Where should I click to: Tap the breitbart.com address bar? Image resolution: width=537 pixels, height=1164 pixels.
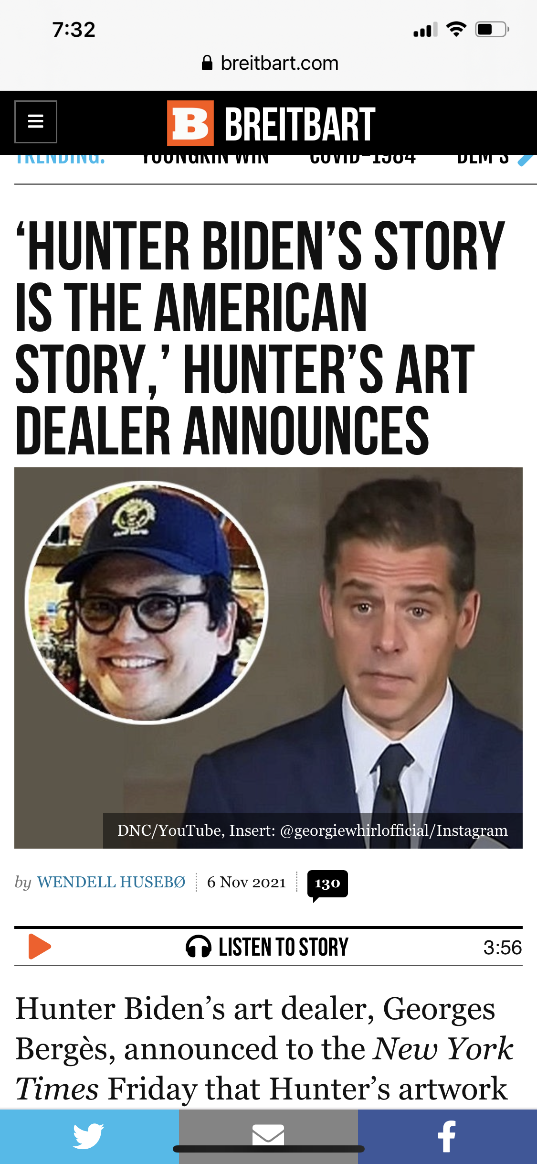[x=270, y=63]
